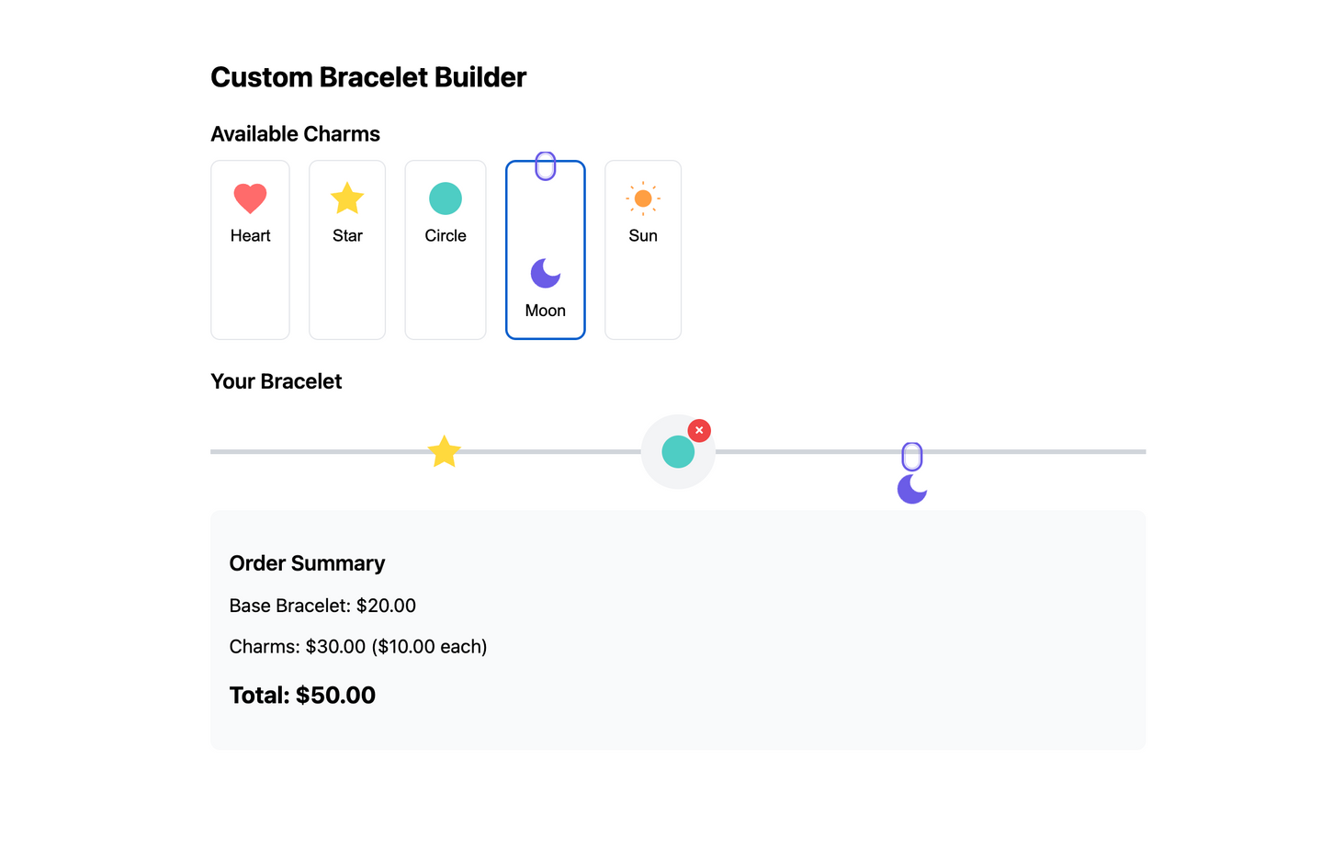Viewport: 1332px width, 850px height.
Task: Click the hanging moon charm on bracelet
Action: click(x=912, y=489)
